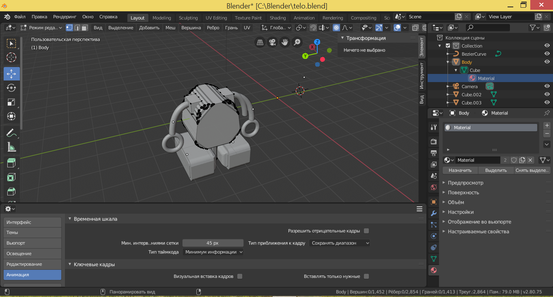The width and height of the screenshot is (553, 297).
Task: Select 'Темы' preferences section
Action: pyautogui.click(x=32, y=233)
